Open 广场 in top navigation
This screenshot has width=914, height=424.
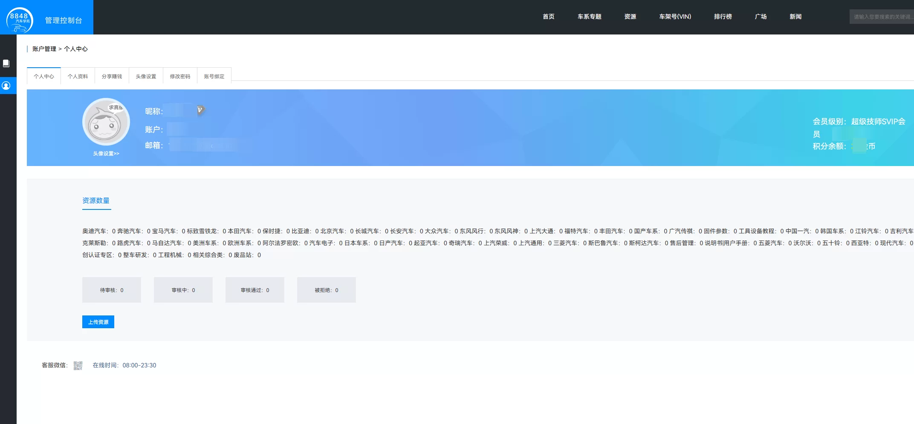(761, 17)
